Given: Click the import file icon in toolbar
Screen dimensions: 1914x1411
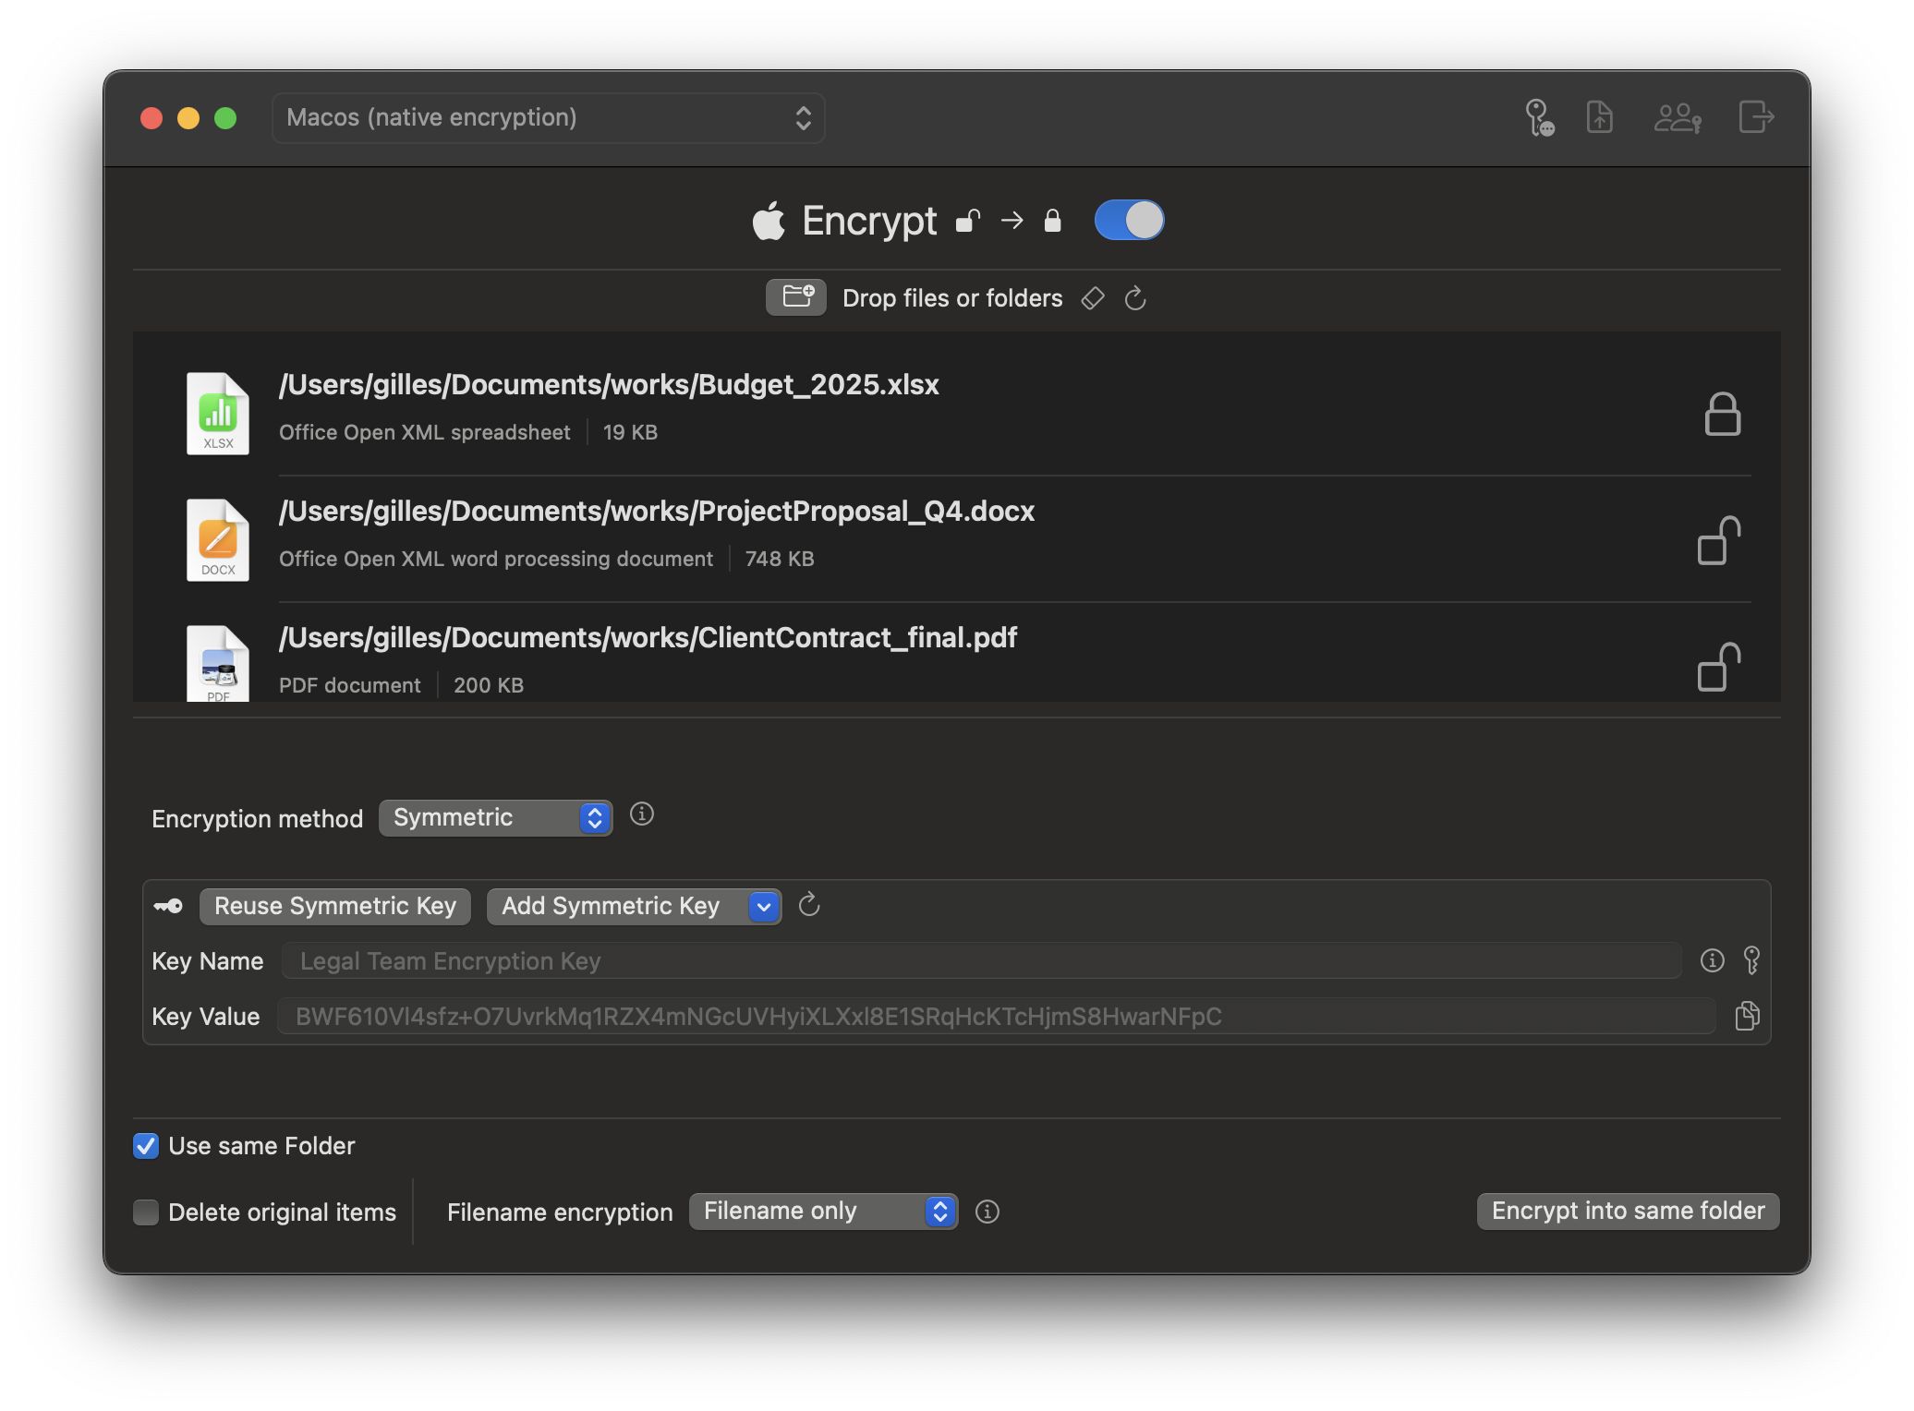Looking at the screenshot, I should [x=1600, y=117].
